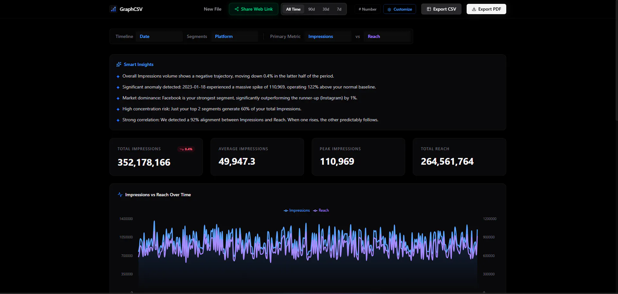Toggle the Impressions series in chart legend
The height and width of the screenshot is (294, 618).
297,210
